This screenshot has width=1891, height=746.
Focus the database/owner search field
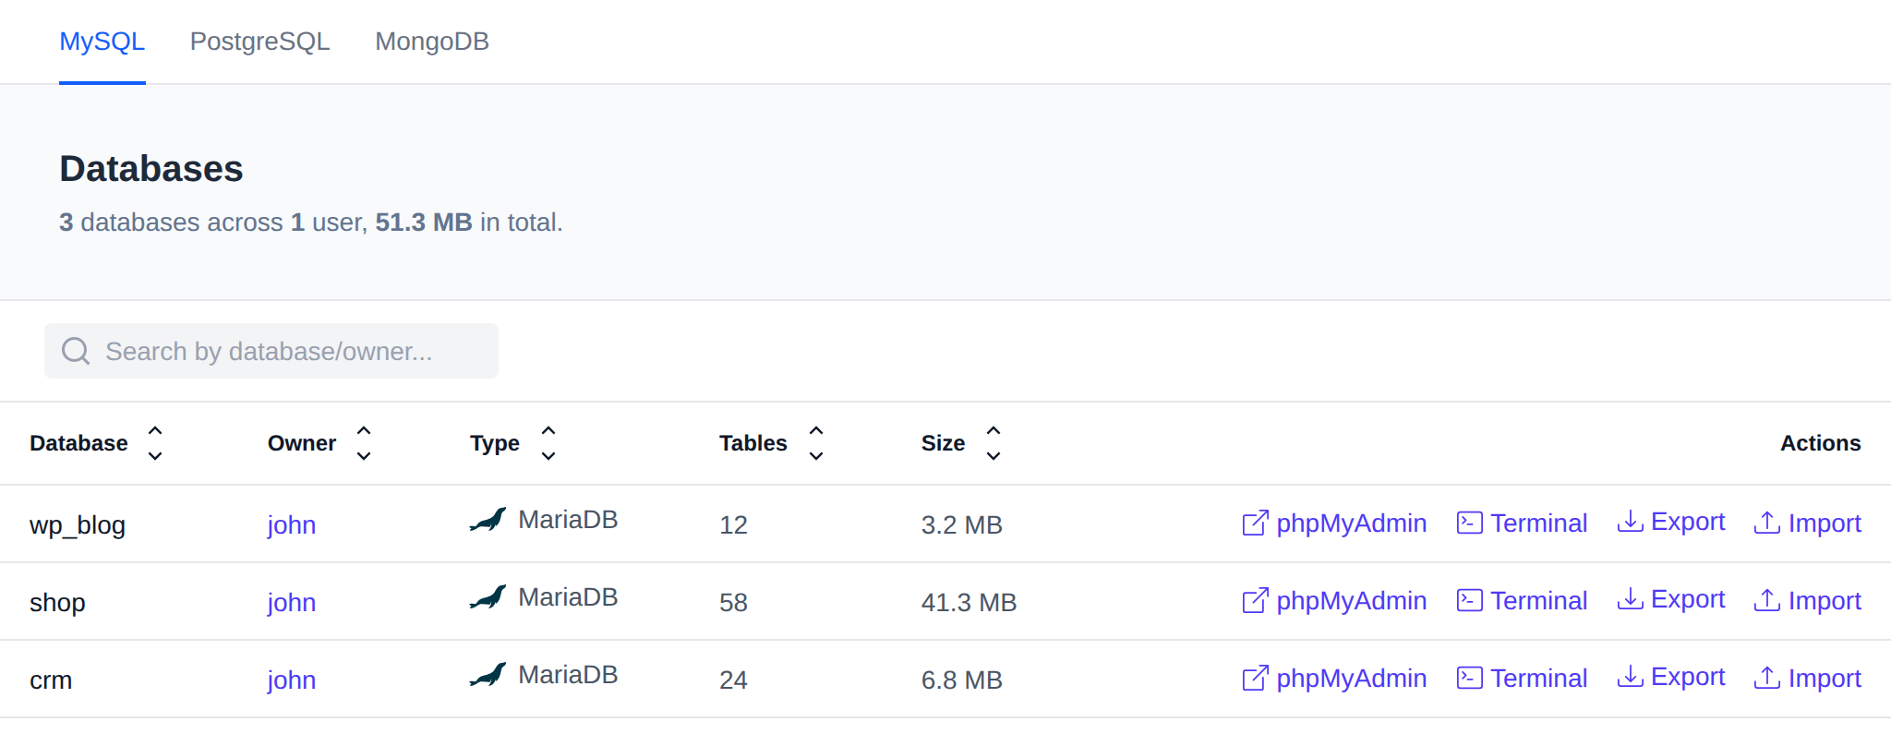tap(271, 351)
